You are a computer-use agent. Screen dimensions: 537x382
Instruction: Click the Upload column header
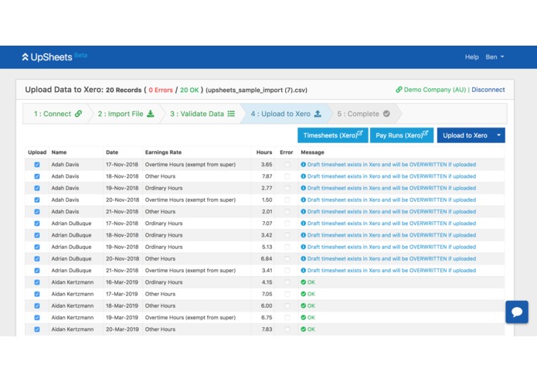37,152
